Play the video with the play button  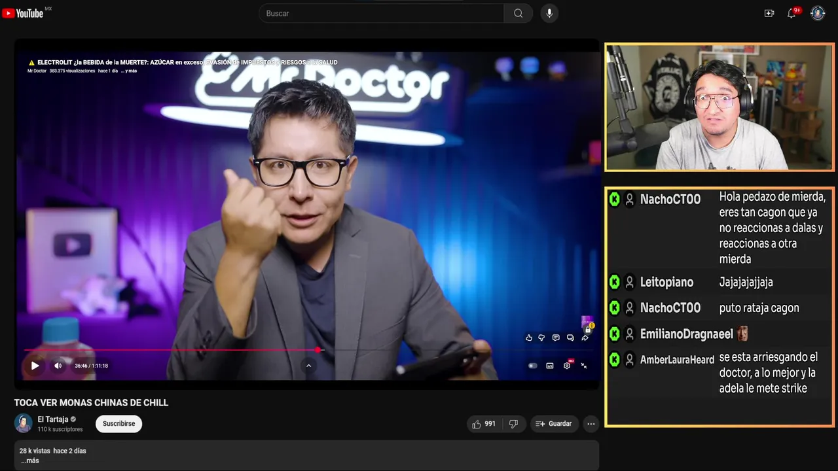coord(35,366)
